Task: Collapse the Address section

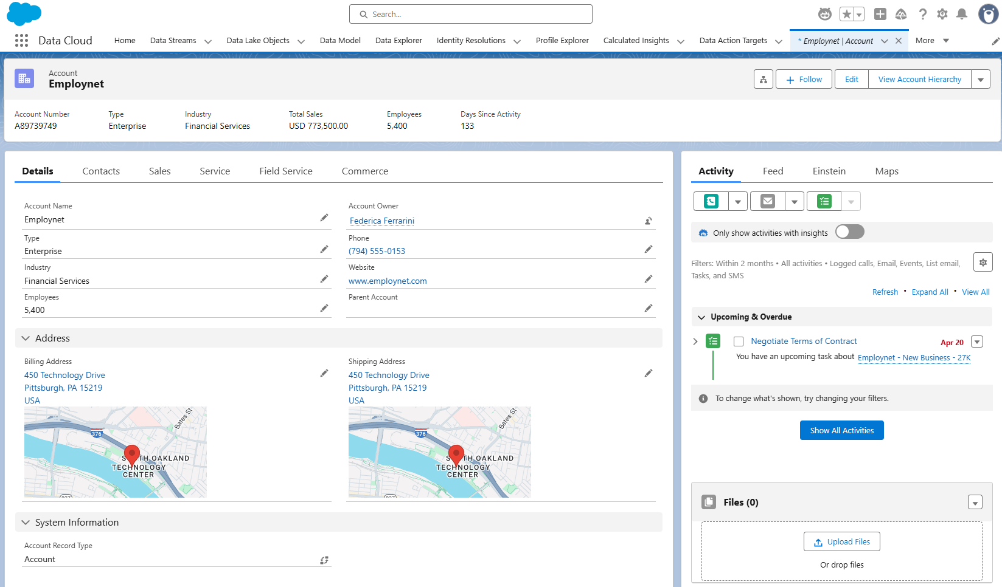Action: [x=26, y=338]
